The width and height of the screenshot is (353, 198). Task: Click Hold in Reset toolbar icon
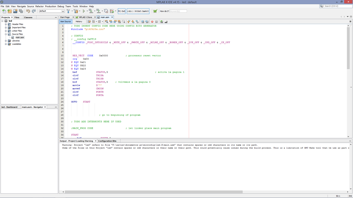click(x=106, y=11)
